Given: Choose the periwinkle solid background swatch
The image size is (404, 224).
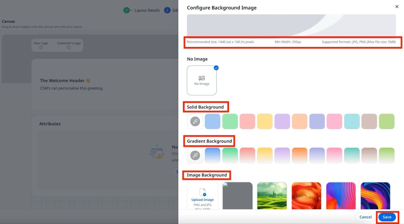Looking at the screenshot, I should point(317,121).
